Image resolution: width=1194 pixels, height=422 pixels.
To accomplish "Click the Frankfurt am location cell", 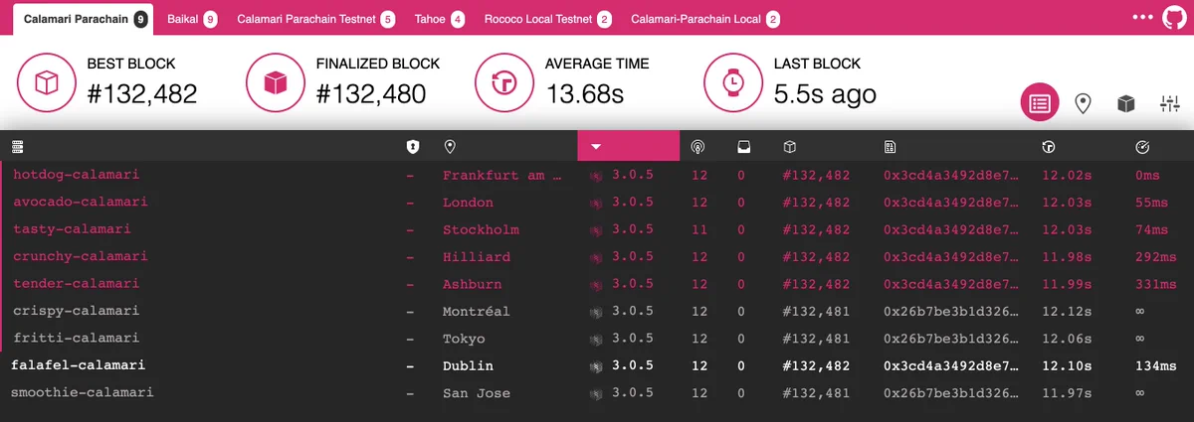I will pos(503,175).
